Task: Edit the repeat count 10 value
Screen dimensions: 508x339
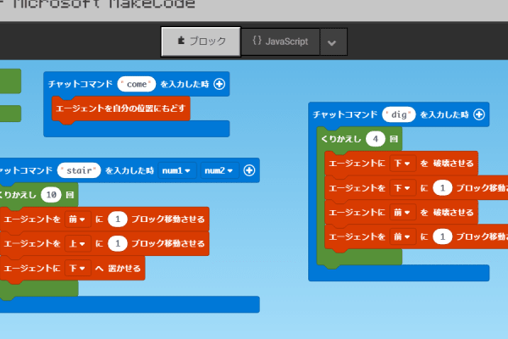Action: click(51, 195)
